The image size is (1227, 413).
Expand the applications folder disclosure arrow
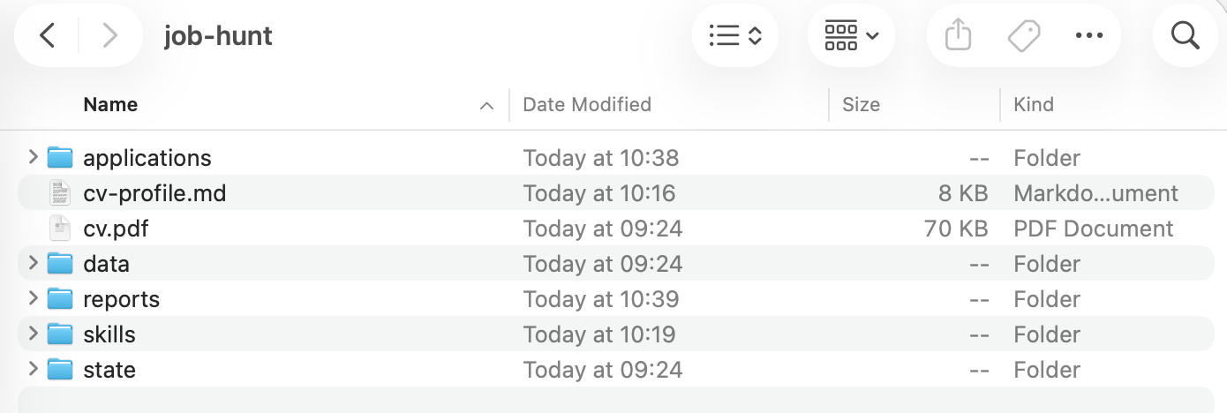coord(33,157)
